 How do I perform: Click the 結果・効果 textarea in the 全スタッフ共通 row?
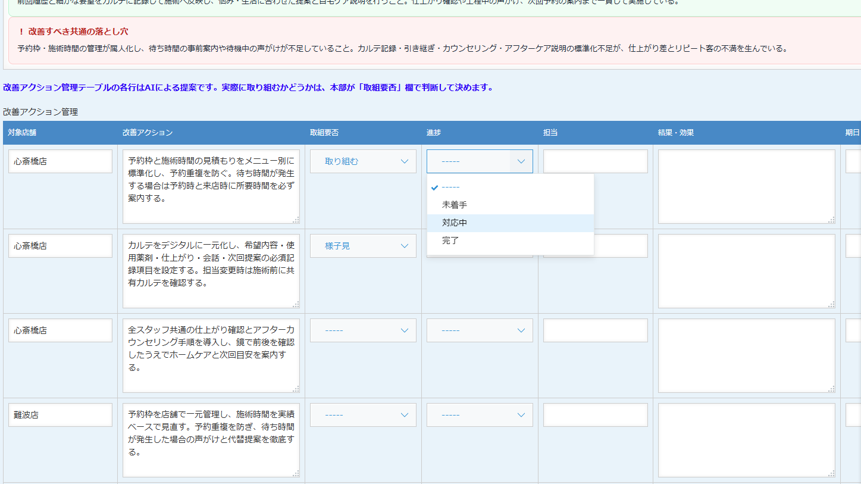[747, 355]
